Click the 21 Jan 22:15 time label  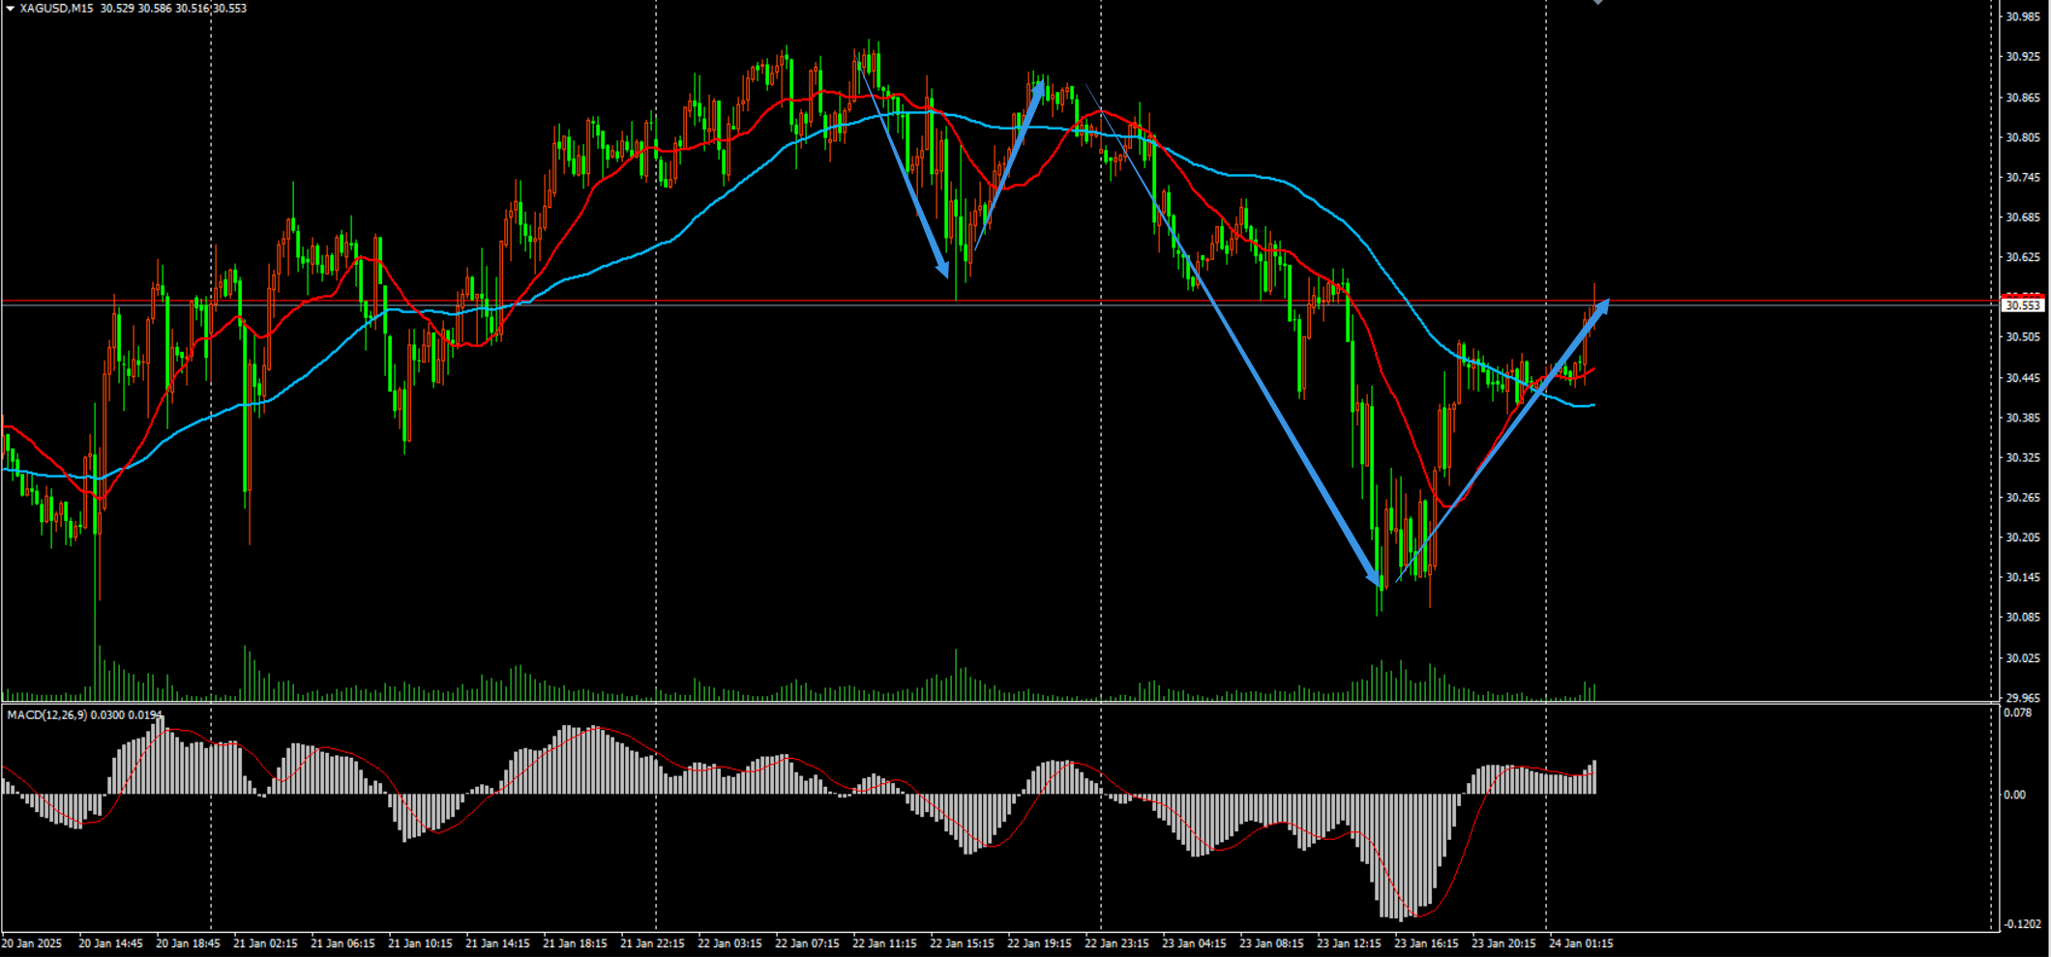click(652, 942)
